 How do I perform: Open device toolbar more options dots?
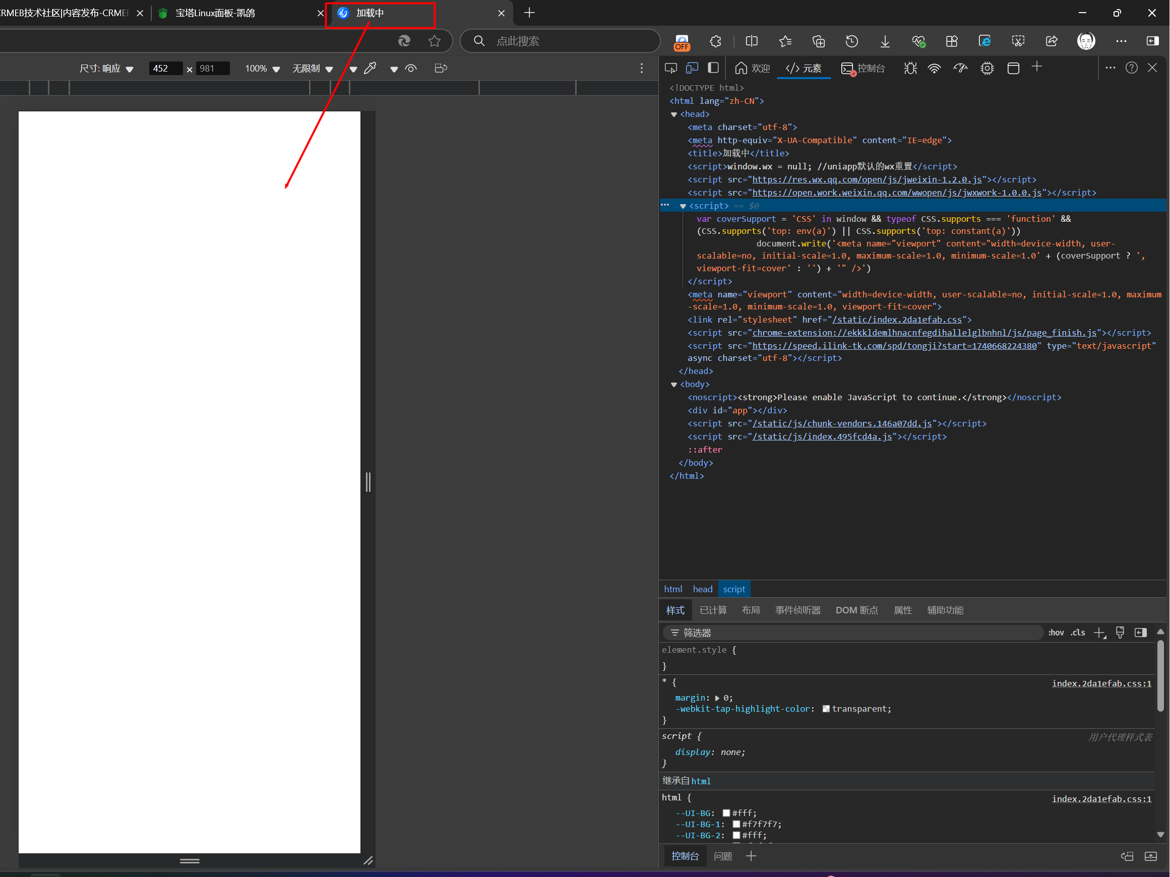click(x=642, y=68)
